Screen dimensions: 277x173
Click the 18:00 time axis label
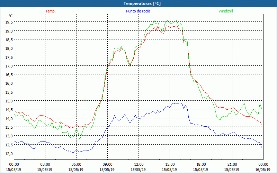click(201, 165)
